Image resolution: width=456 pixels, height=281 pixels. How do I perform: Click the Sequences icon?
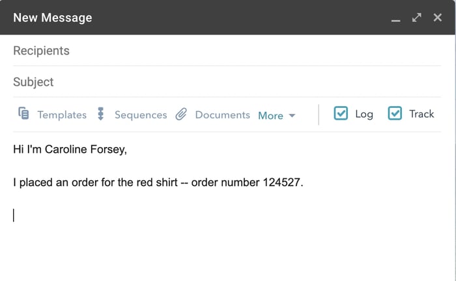pyautogui.click(x=100, y=114)
